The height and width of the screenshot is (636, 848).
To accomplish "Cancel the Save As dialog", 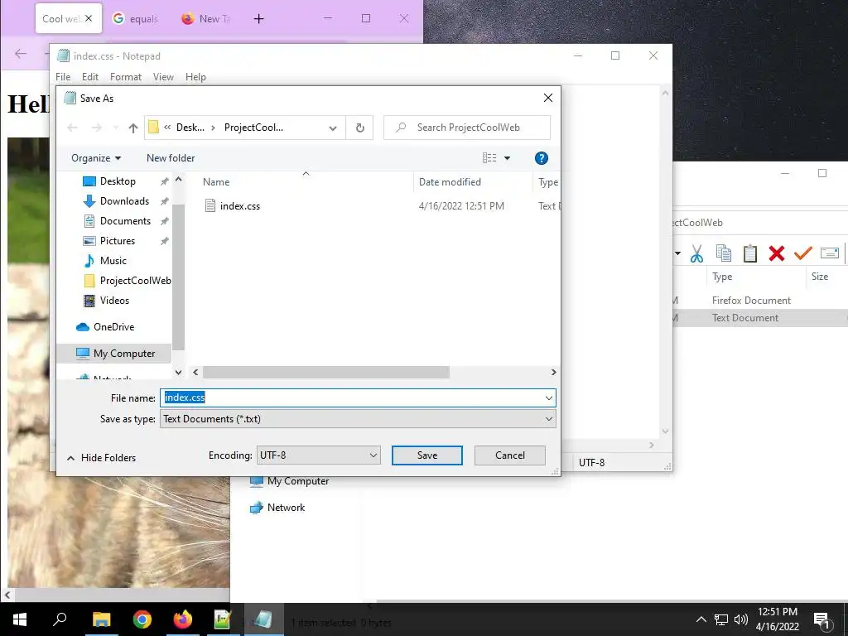I will [x=509, y=455].
